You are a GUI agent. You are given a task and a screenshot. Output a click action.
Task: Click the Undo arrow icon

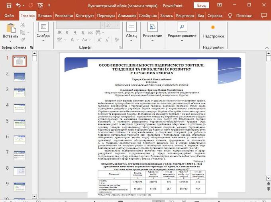(18, 6)
